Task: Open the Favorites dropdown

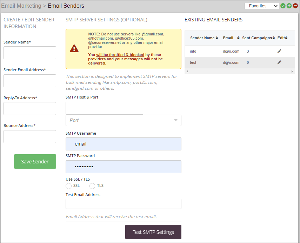Action: pyautogui.click(x=261, y=6)
